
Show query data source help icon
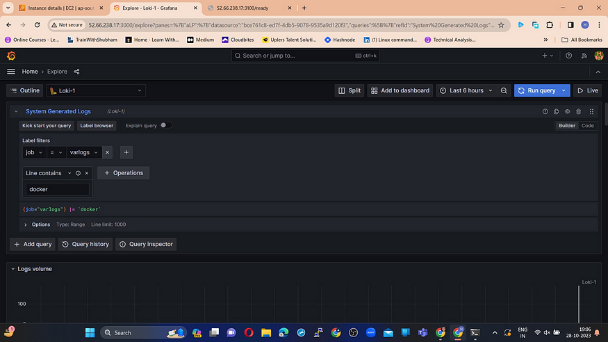(545, 111)
